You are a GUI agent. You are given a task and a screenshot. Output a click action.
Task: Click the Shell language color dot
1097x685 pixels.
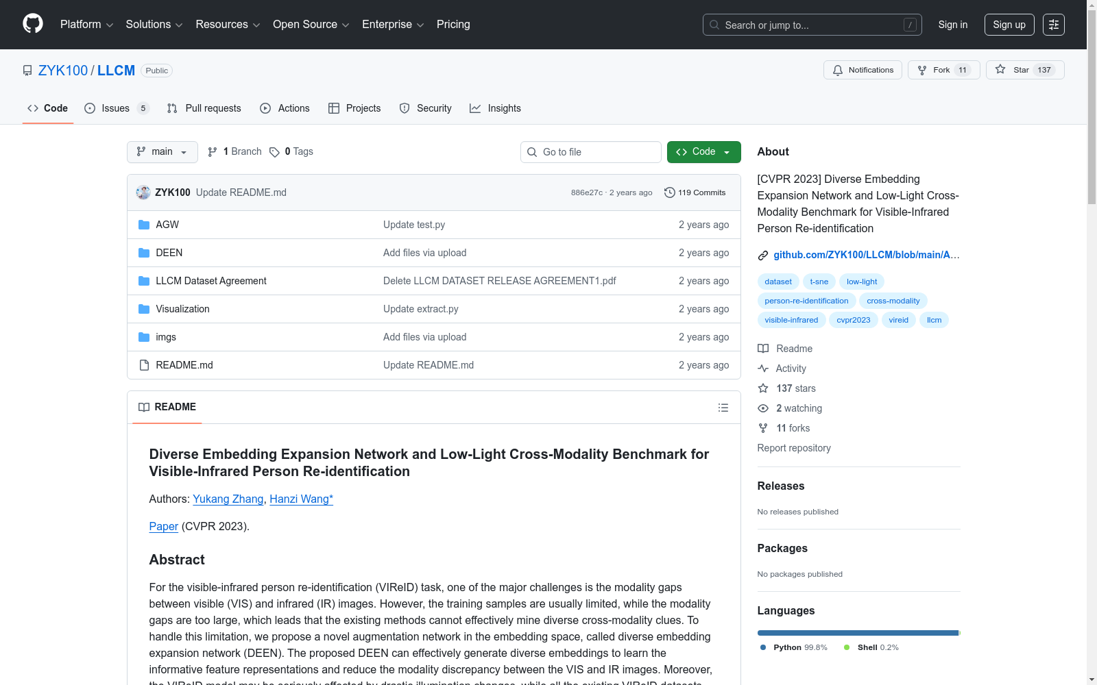[x=847, y=647]
